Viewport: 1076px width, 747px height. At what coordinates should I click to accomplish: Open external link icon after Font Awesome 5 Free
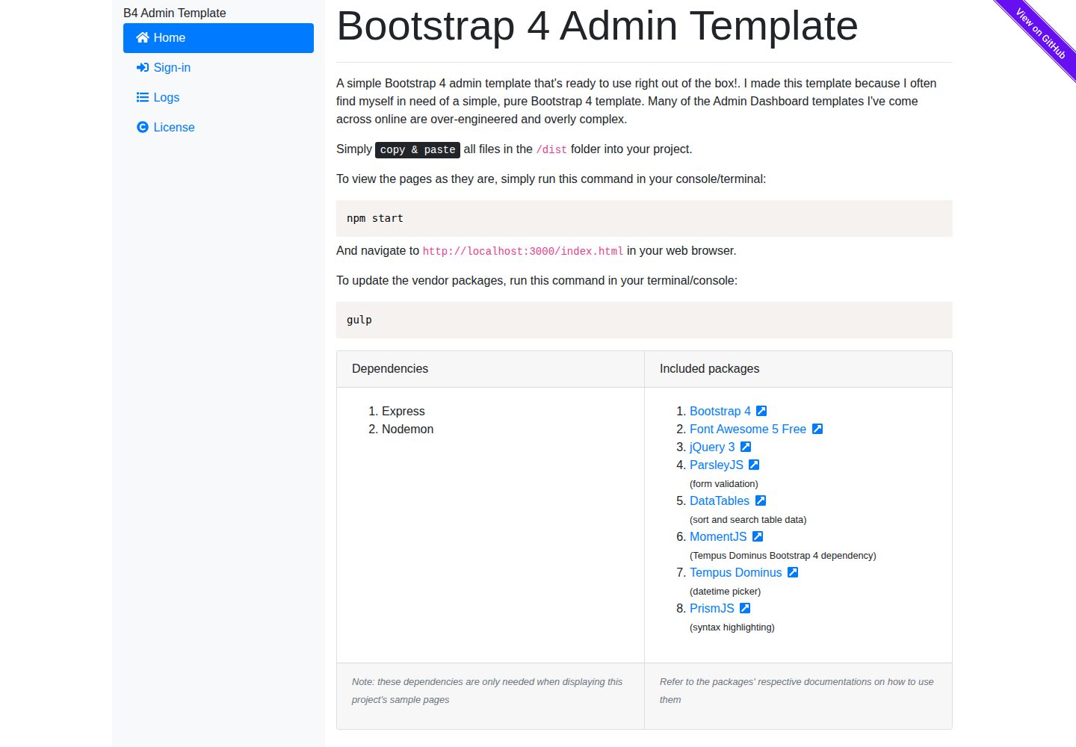pyautogui.click(x=817, y=429)
